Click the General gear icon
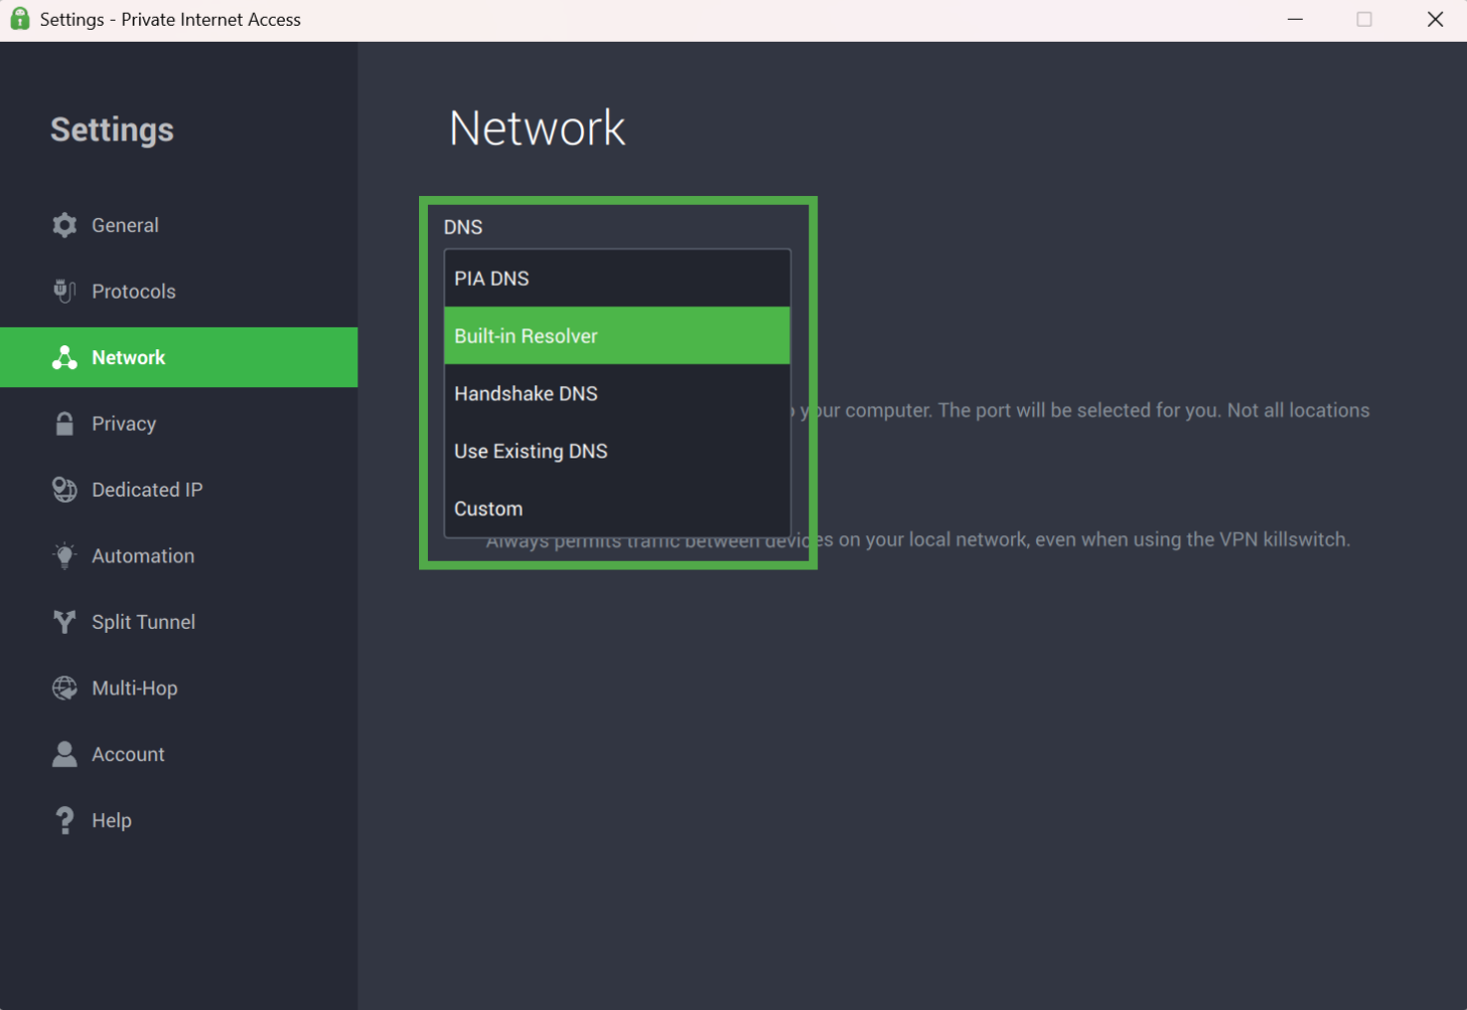This screenshot has height=1010, width=1467. tap(65, 225)
